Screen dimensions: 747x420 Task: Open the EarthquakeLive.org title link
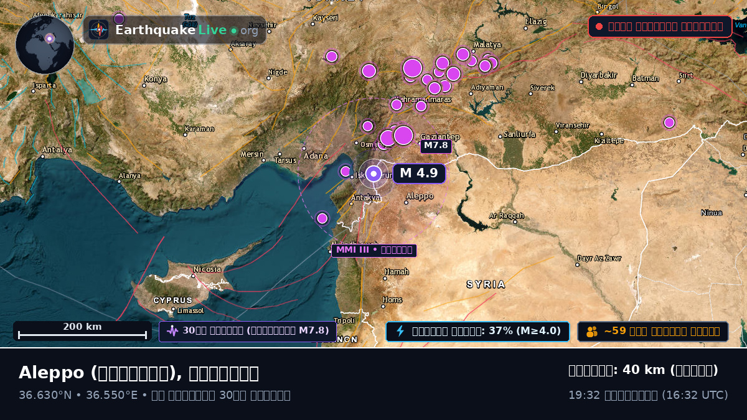pyautogui.click(x=187, y=30)
